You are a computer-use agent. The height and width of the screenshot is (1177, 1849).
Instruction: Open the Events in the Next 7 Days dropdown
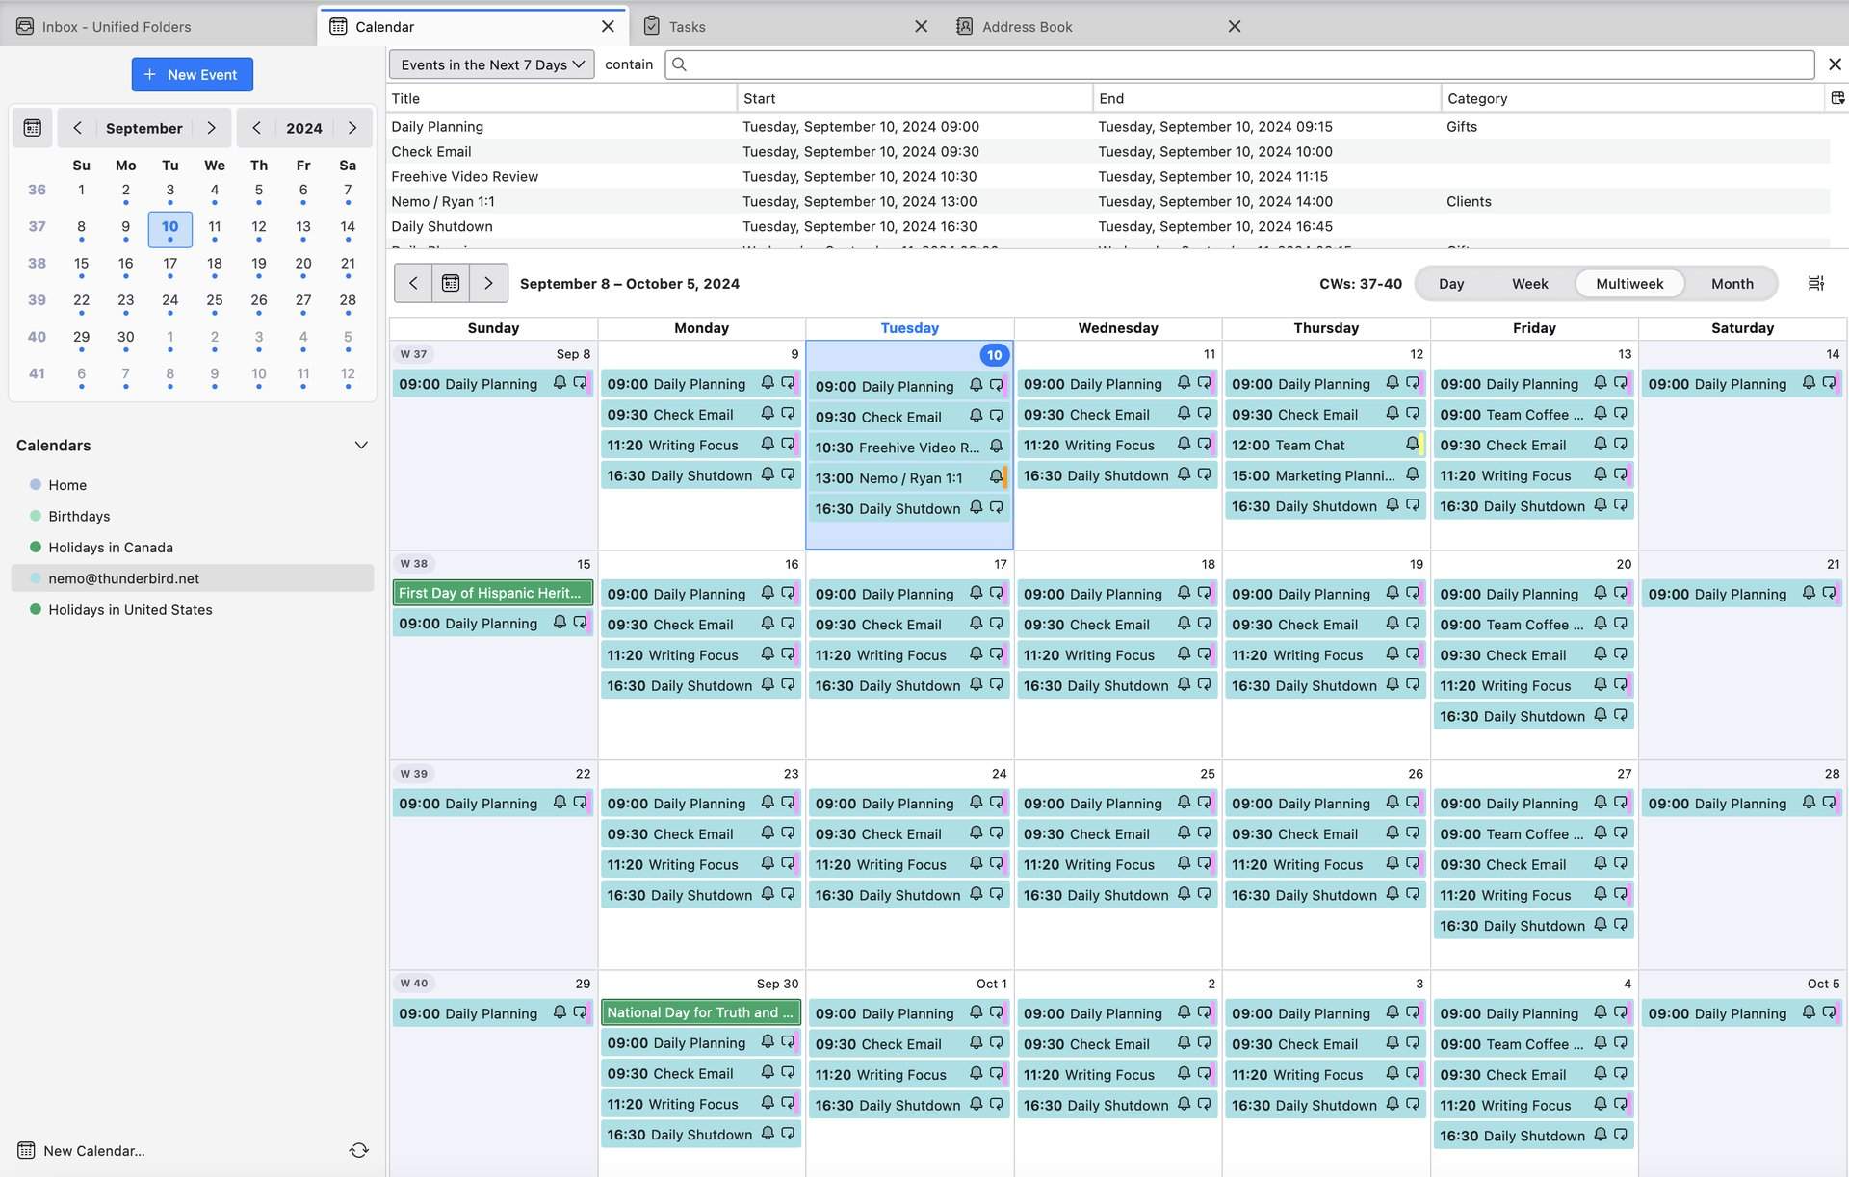pos(492,64)
